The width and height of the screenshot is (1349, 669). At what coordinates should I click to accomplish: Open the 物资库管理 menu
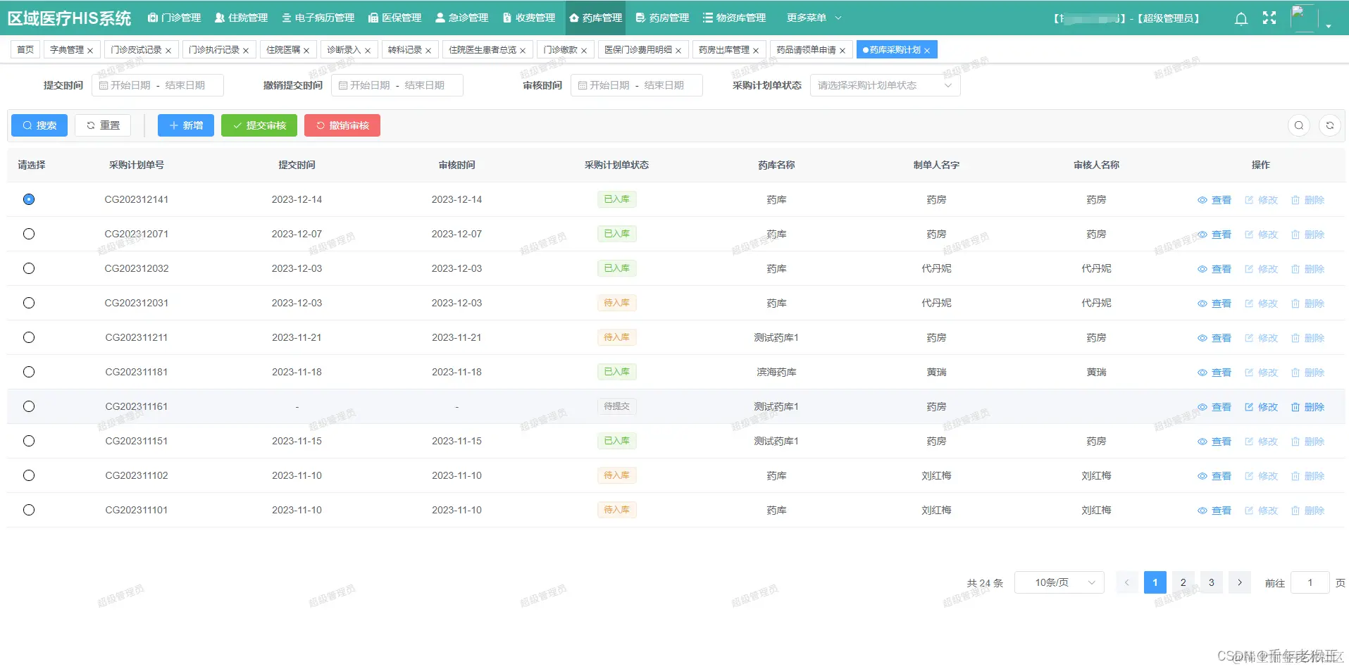point(734,18)
